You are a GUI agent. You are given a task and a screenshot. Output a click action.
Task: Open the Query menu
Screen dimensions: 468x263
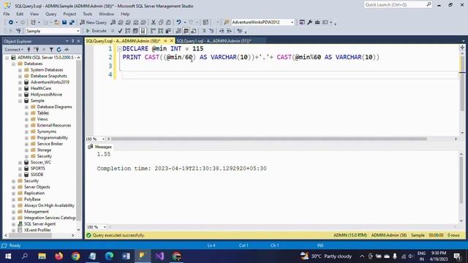50,14
